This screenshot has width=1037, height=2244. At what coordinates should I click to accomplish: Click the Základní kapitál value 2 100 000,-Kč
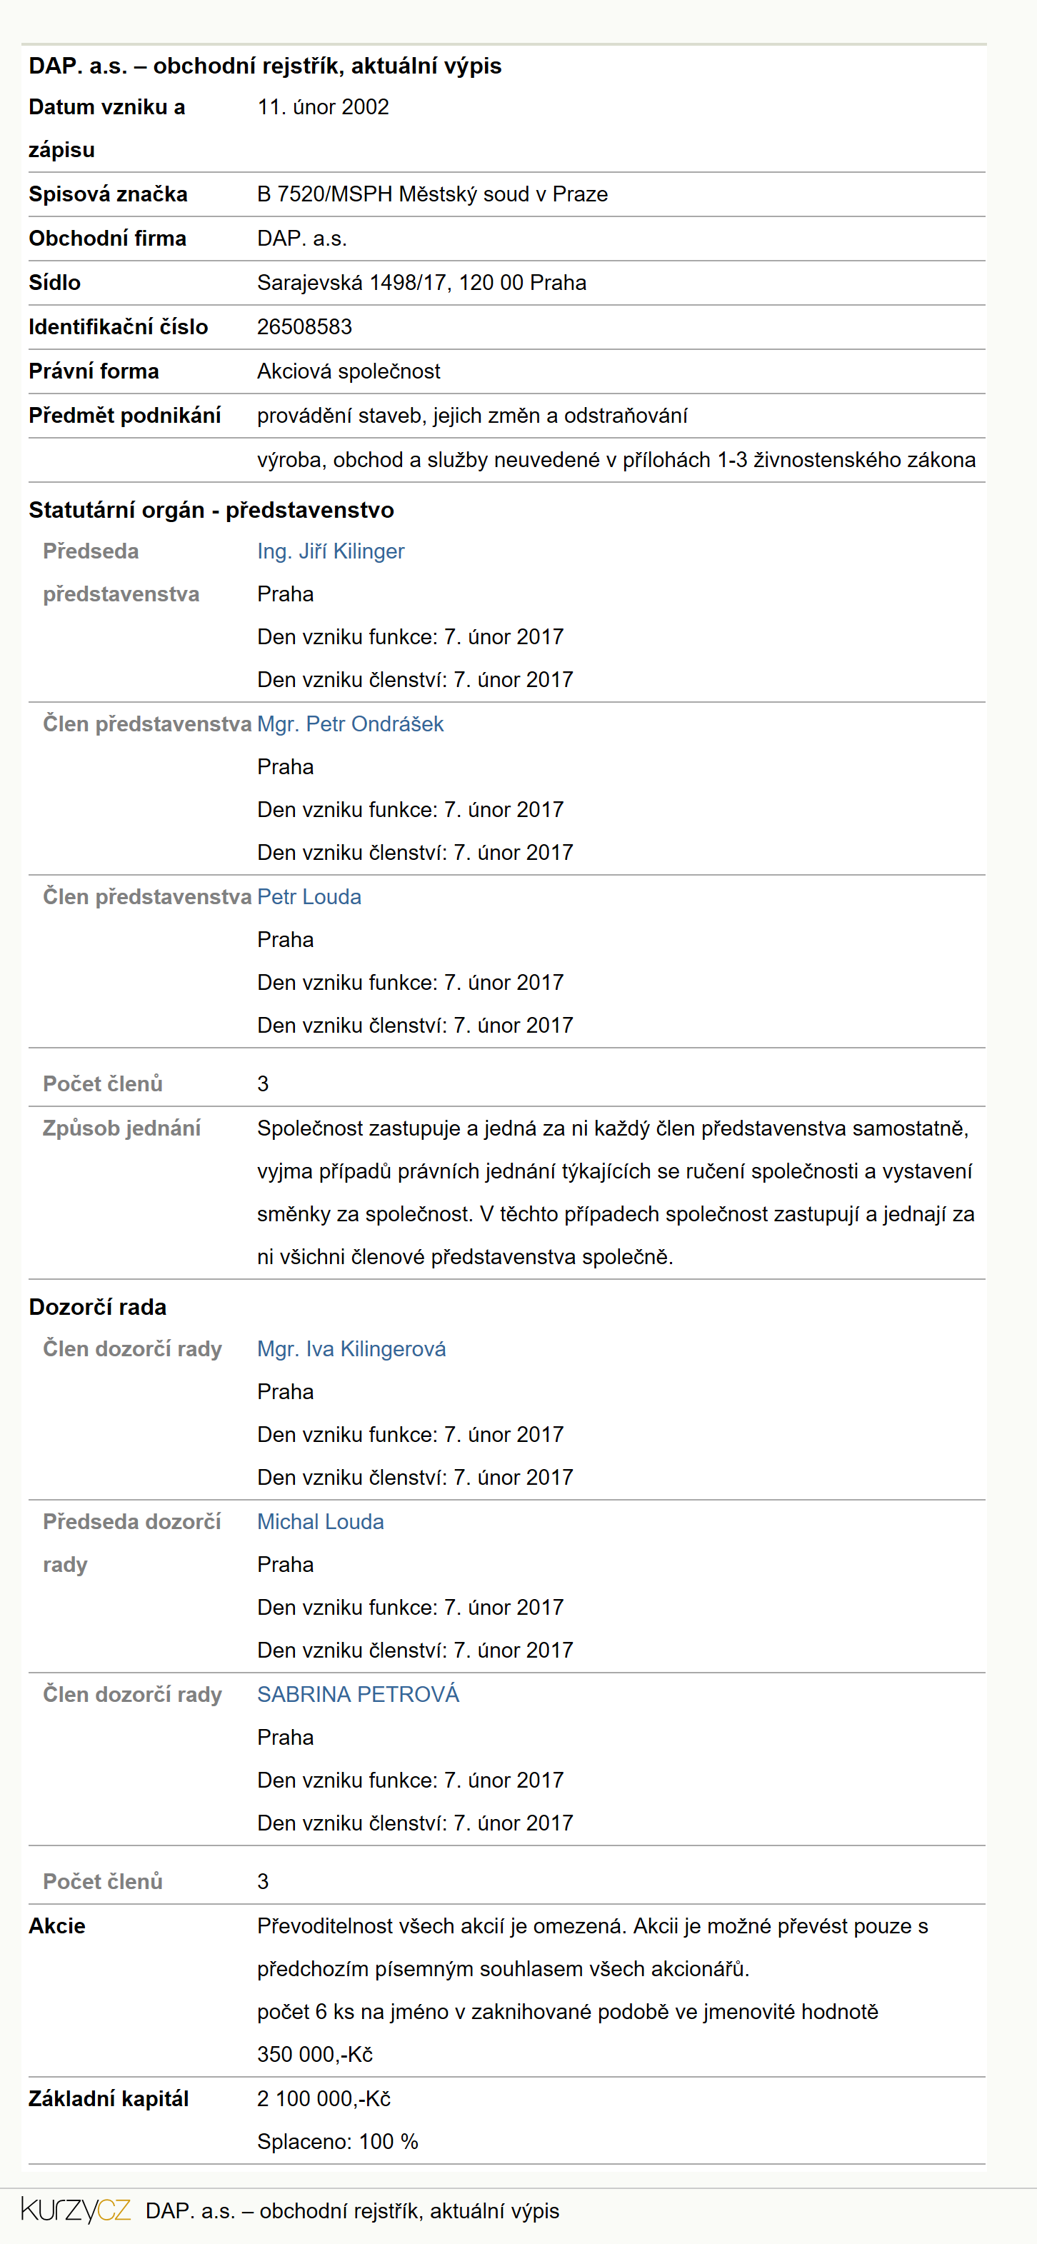coord(324,2098)
